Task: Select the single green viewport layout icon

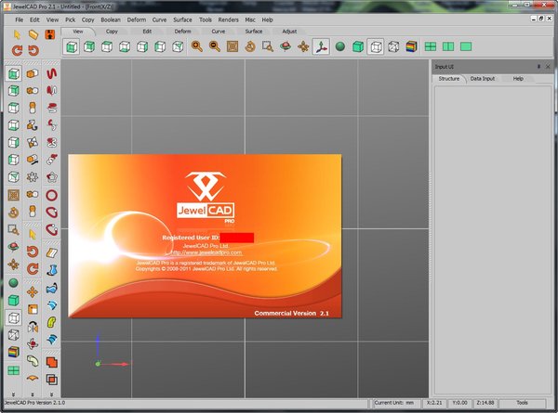Action: click(x=467, y=46)
